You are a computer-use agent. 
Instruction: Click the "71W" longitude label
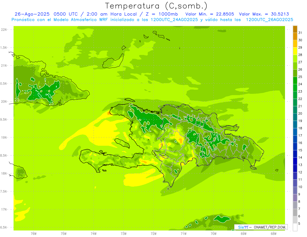(183, 234)
